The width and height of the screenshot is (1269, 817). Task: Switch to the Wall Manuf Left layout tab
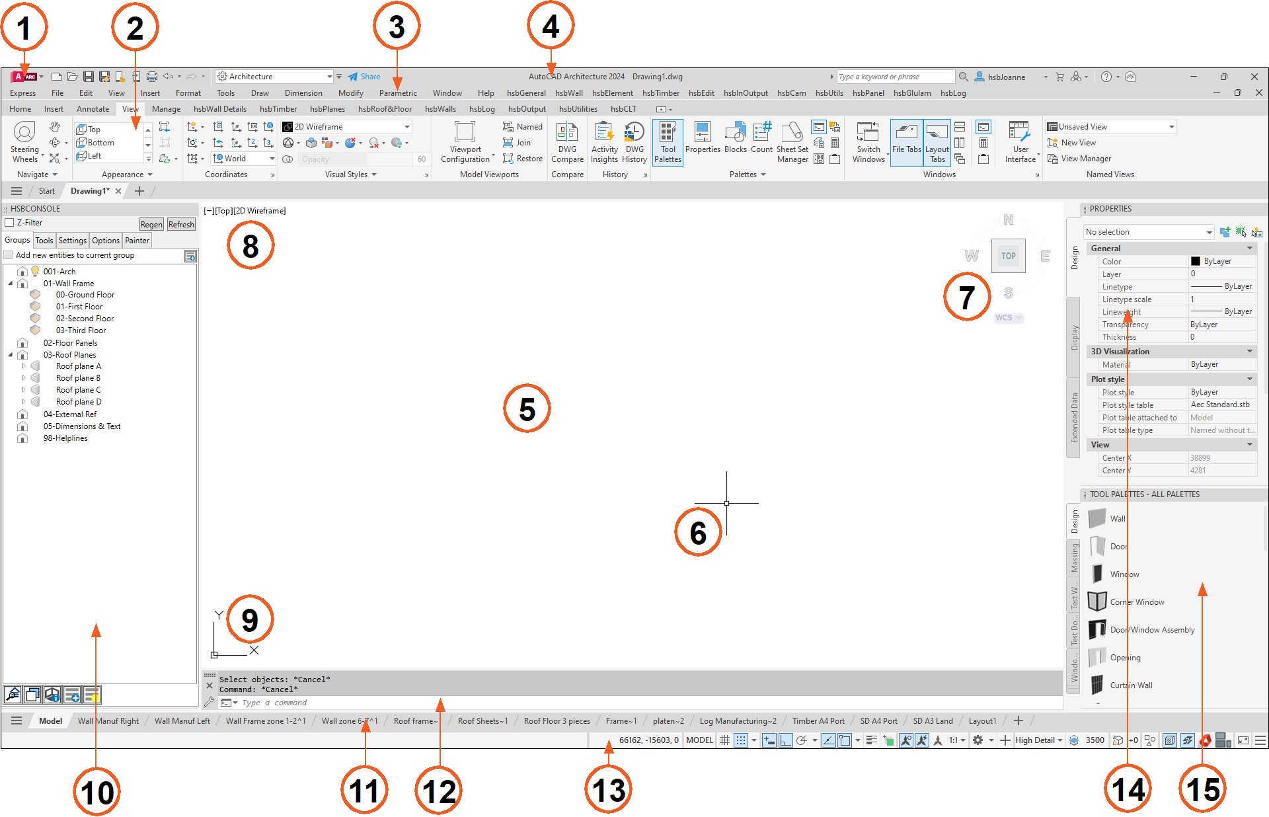[182, 720]
